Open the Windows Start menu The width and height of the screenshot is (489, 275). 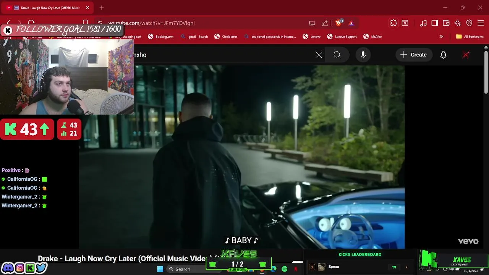(160, 269)
